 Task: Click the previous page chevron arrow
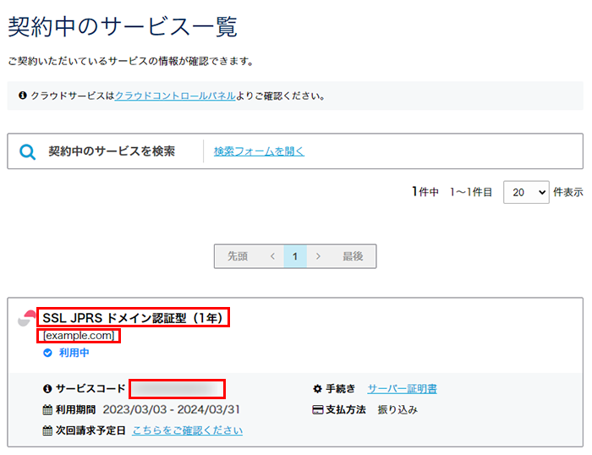tap(272, 256)
